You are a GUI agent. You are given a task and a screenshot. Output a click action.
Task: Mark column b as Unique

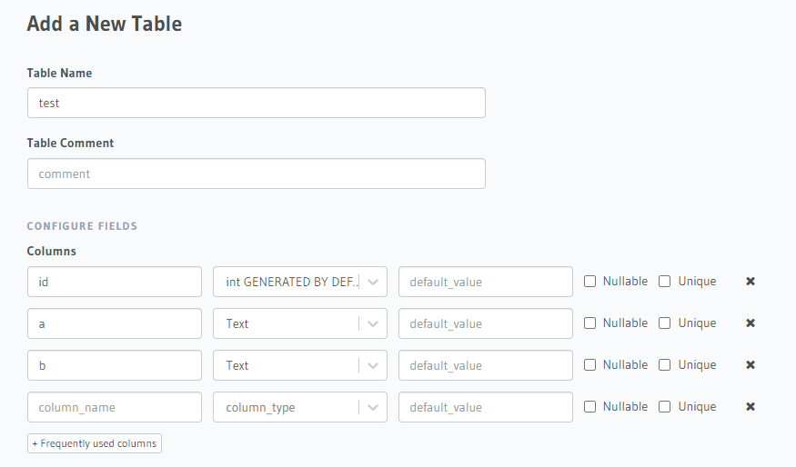(665, 365)
